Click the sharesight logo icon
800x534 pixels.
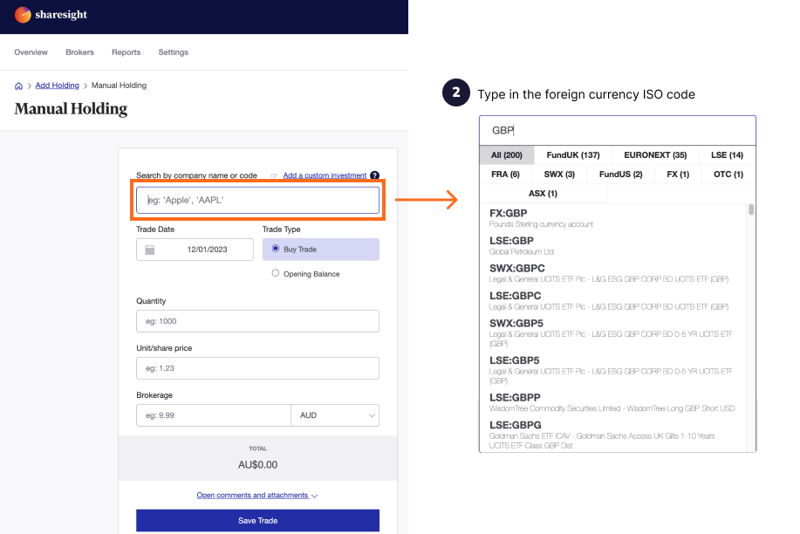23,15
